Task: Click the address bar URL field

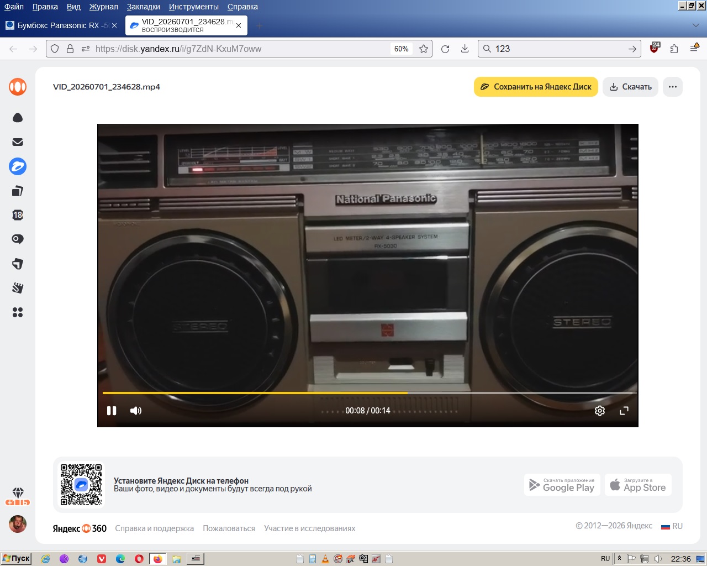Action: (x=240, y=49)
